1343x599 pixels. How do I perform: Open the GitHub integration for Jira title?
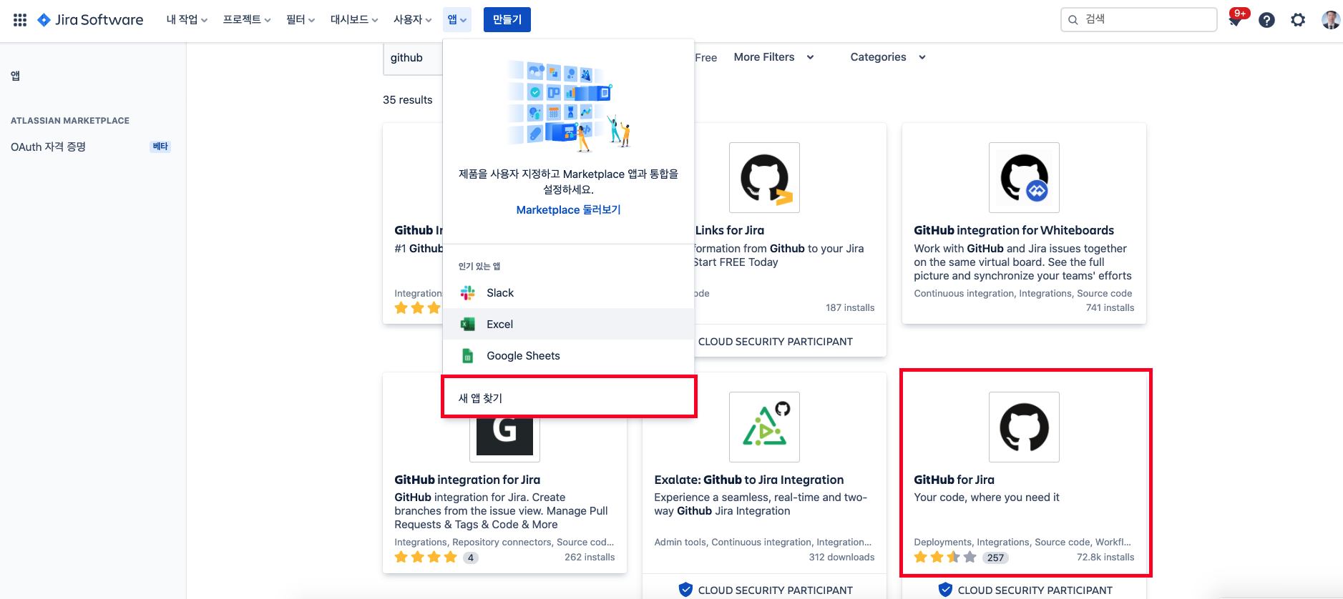(467, 480)
